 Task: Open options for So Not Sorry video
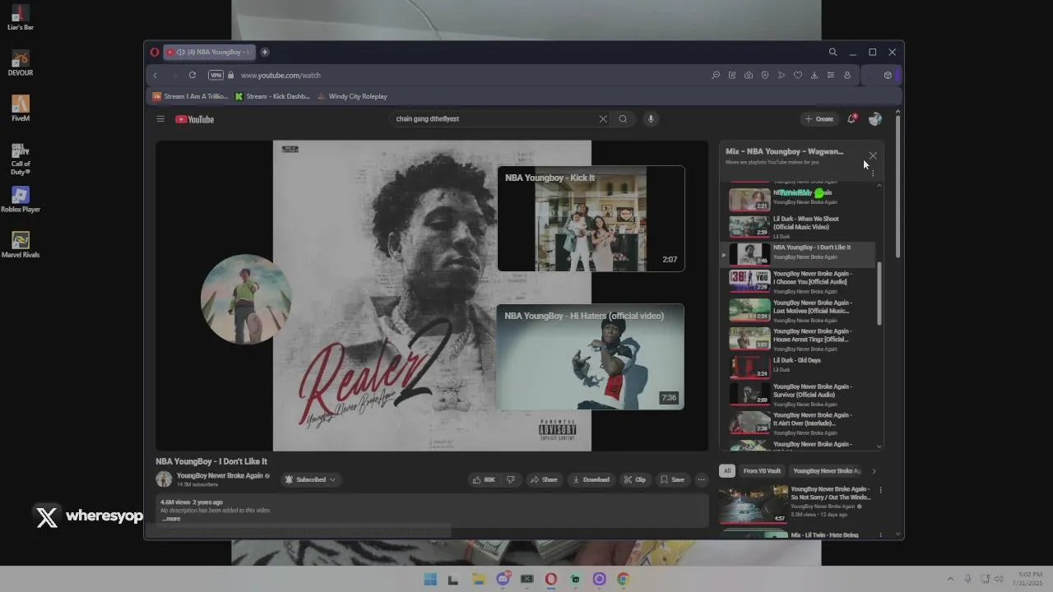click(880, 490)
